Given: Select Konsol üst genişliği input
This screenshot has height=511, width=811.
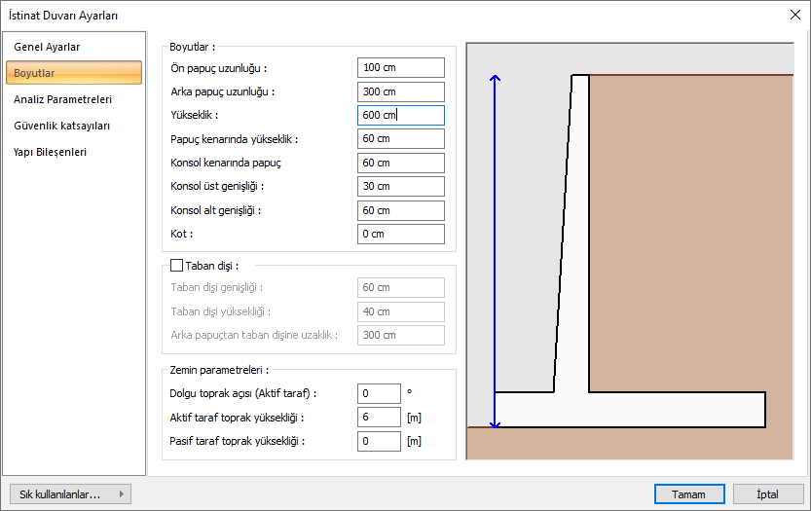Looking at the screenshot, I should click(400, 186).
